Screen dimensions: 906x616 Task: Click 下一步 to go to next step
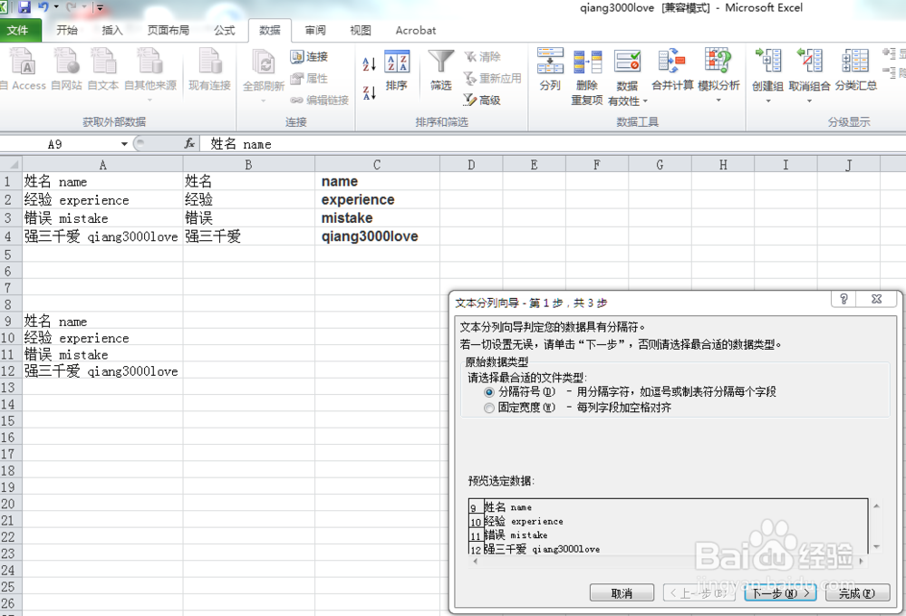781,592
